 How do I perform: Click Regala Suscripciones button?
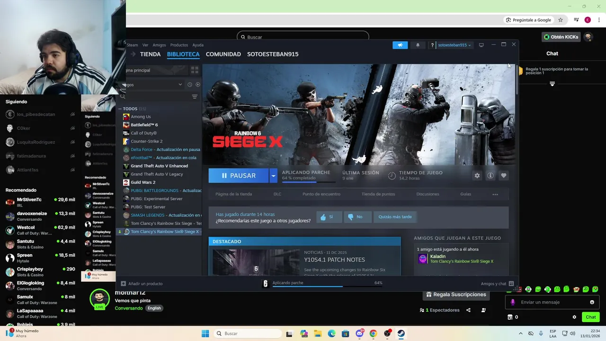(456, 295)
